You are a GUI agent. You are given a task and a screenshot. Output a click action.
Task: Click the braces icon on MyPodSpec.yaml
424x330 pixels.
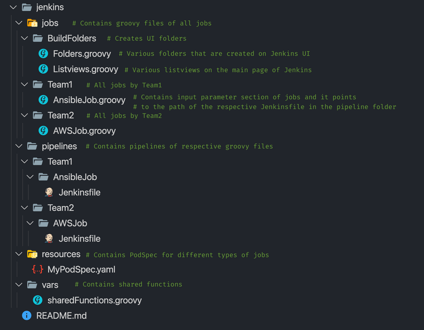(37, 269)
